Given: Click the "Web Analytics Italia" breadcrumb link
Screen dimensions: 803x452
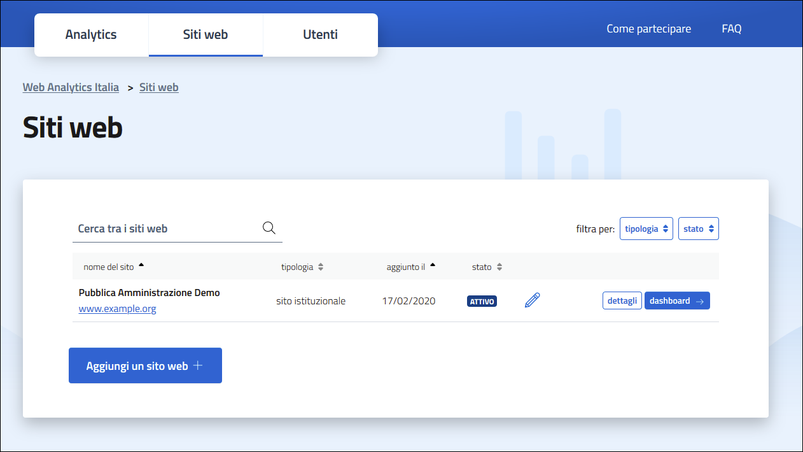Looking at the screenshot, I should [70, 87].
